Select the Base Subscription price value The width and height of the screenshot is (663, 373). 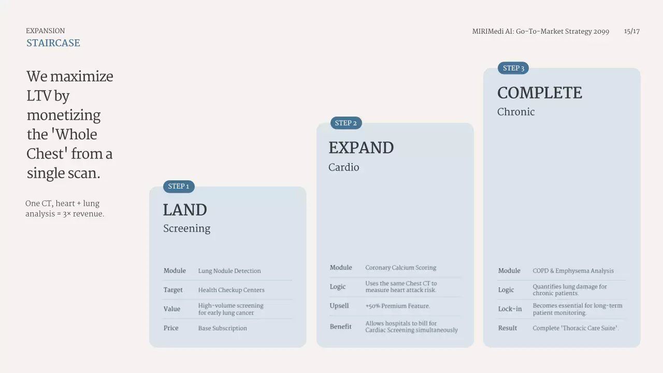(x=222, y=328)
